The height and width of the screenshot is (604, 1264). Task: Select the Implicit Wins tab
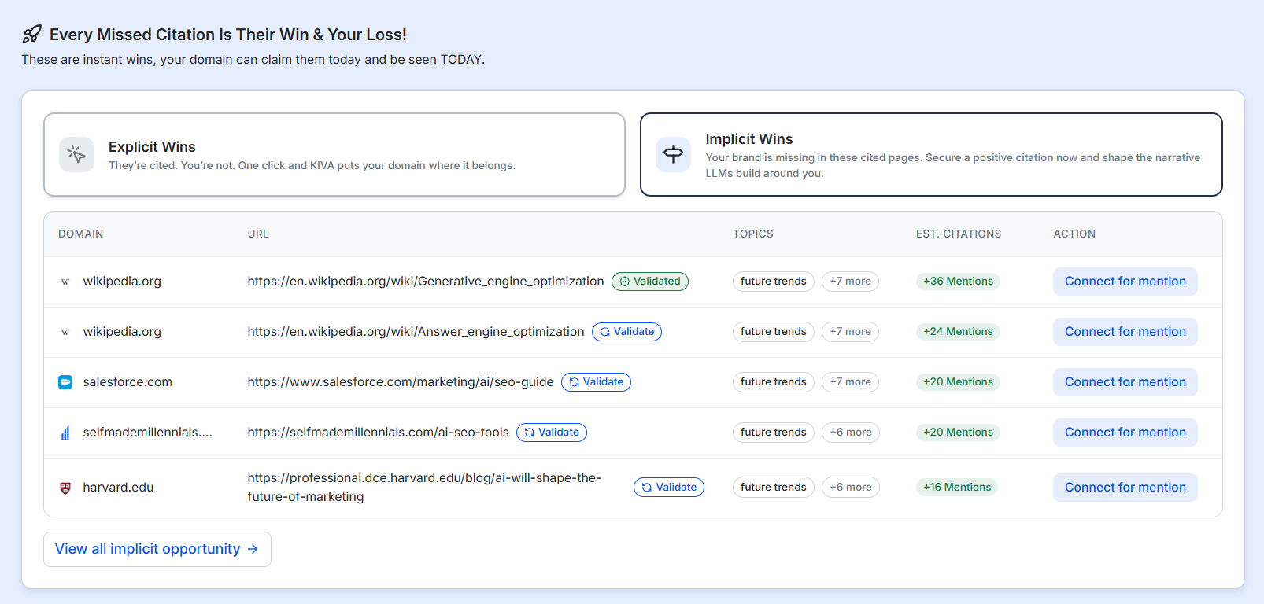tap(930, 154)
